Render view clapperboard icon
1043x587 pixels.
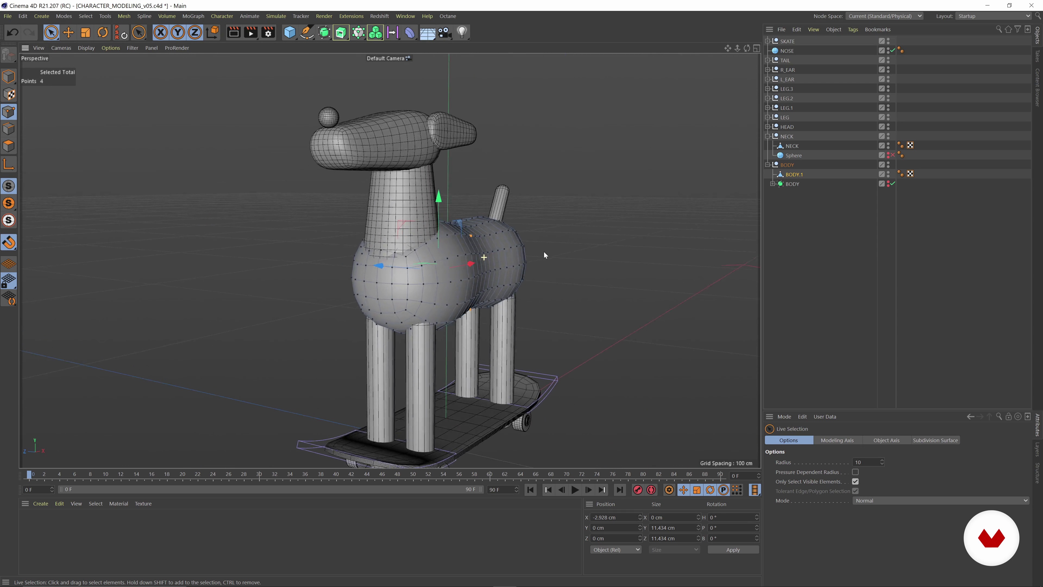234,32
